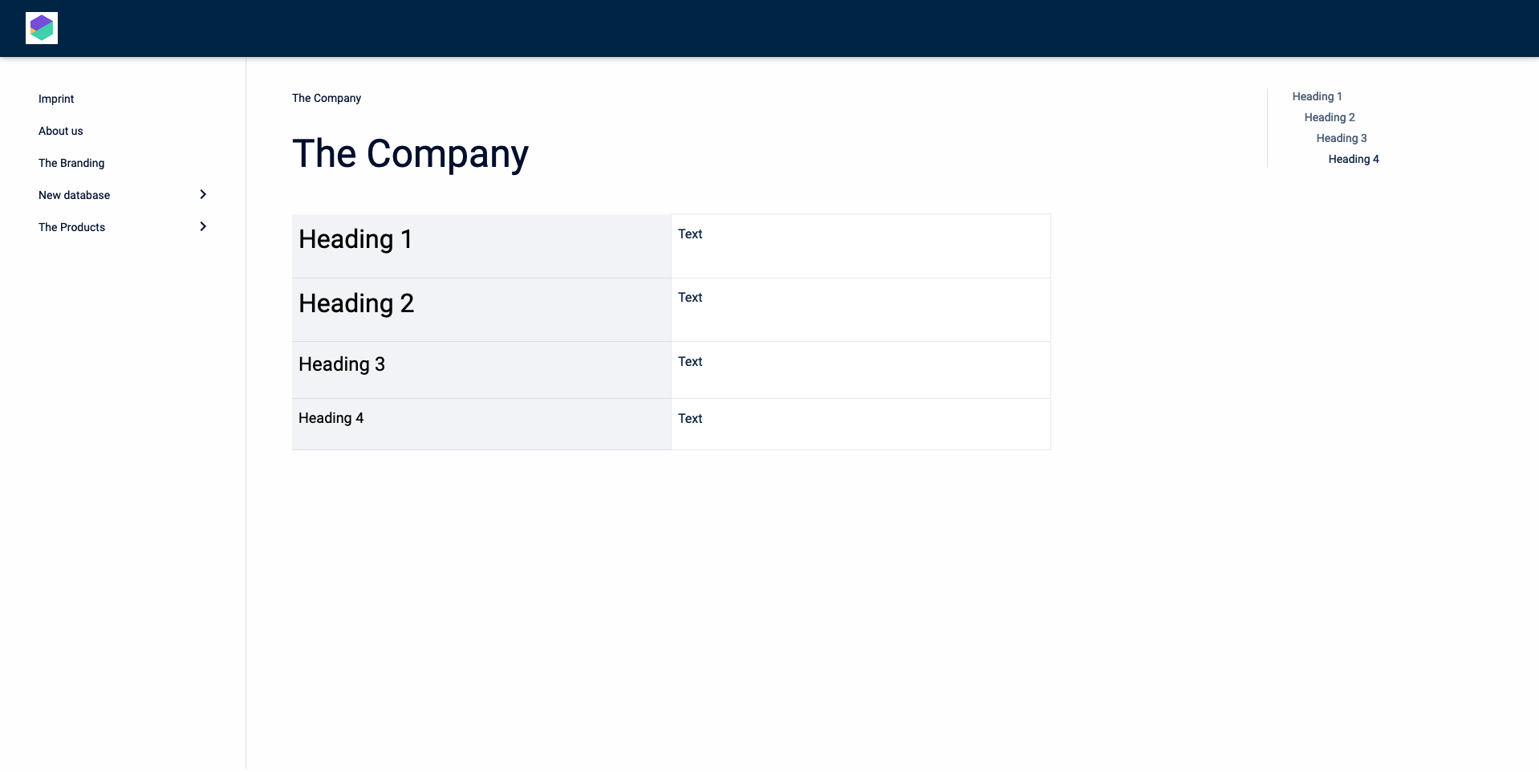Expand the New database chevron
This screenshot has width=1539, height=772.
203,194
